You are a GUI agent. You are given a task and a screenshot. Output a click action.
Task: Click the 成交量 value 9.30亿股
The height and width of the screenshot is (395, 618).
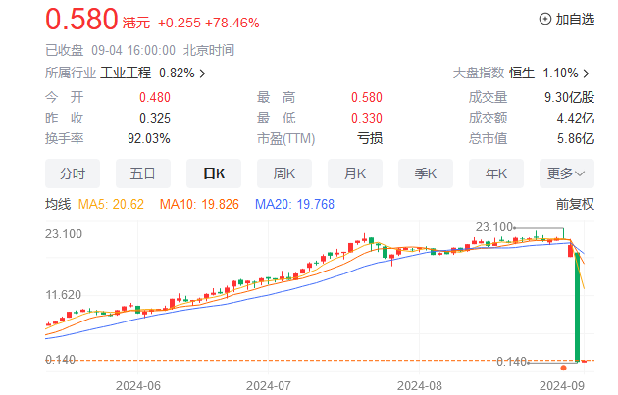coord(570,97)
